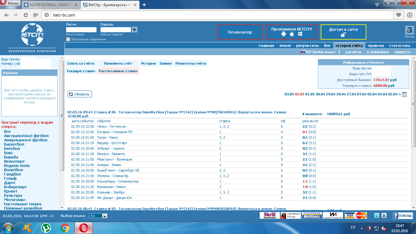Open 'главная' navigation tab
The width and height of the screenshot is (416, 234).
pyautogui.click(x=266, y=46)
